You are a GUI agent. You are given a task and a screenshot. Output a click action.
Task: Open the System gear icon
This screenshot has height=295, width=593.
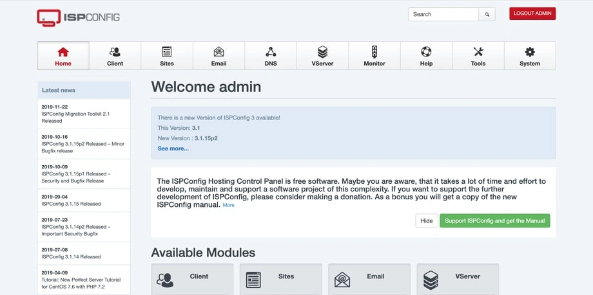[x=530, y=52]
